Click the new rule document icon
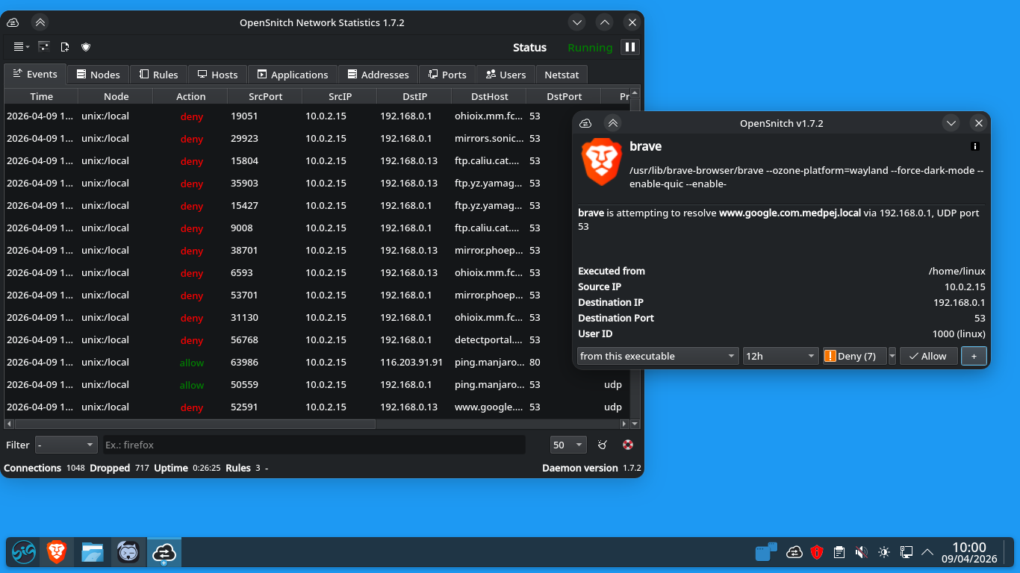This screenshot has width=1020, height=573. (65, 47)
